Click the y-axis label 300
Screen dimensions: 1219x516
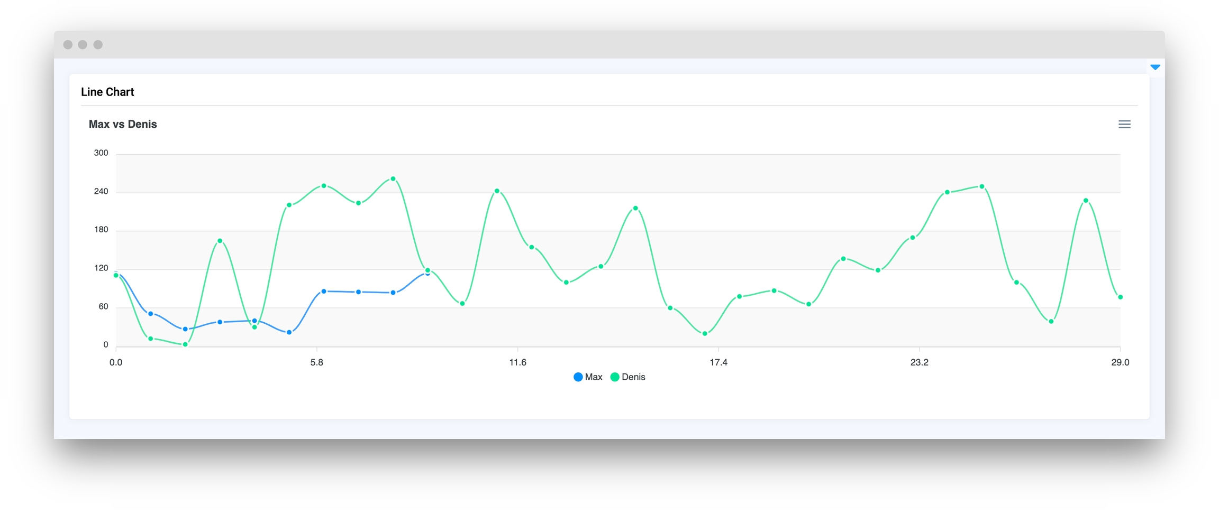101,153
